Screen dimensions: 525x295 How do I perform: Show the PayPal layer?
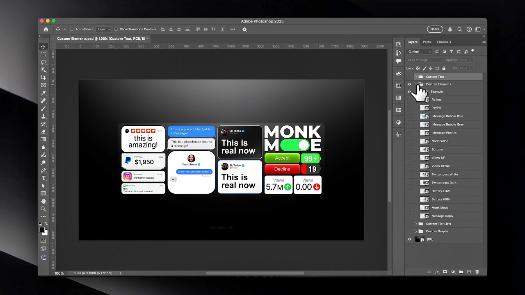point(409,108)
